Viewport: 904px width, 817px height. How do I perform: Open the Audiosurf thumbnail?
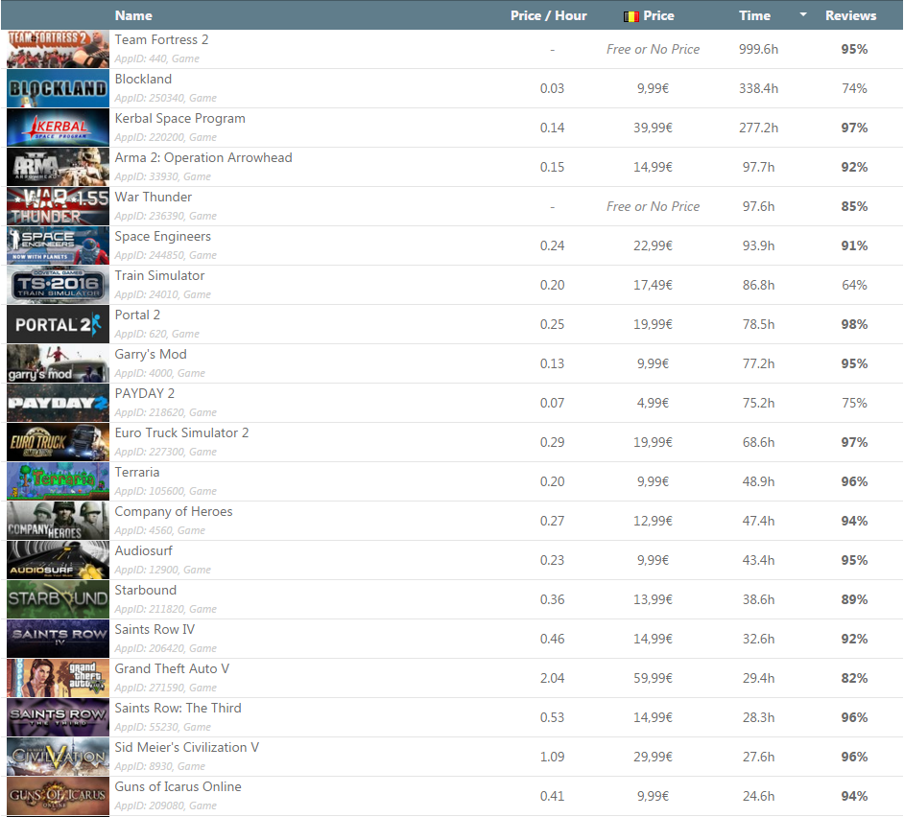click(58, 560)
